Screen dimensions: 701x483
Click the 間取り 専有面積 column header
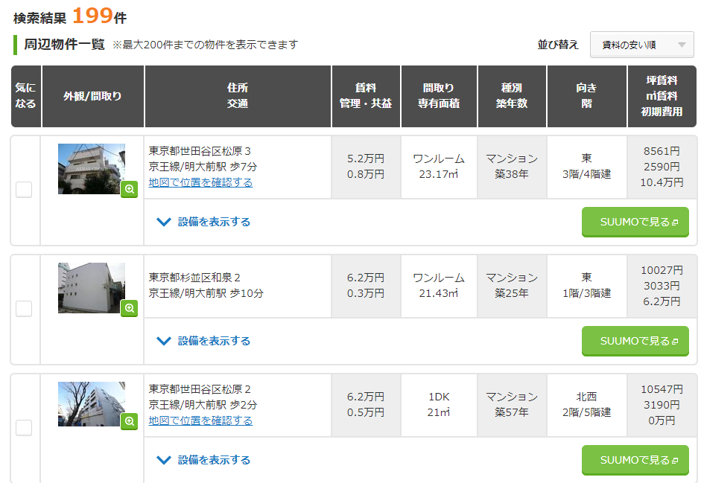(439, 96)
